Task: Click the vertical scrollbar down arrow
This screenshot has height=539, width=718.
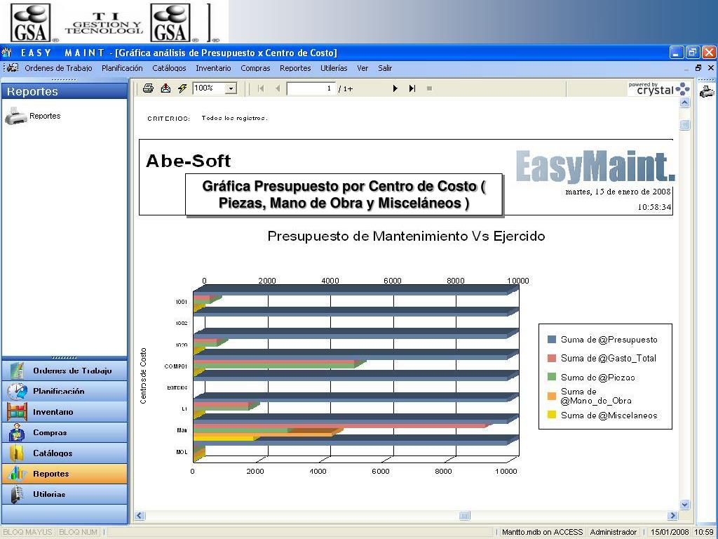Action: click(x=684, y=504)
